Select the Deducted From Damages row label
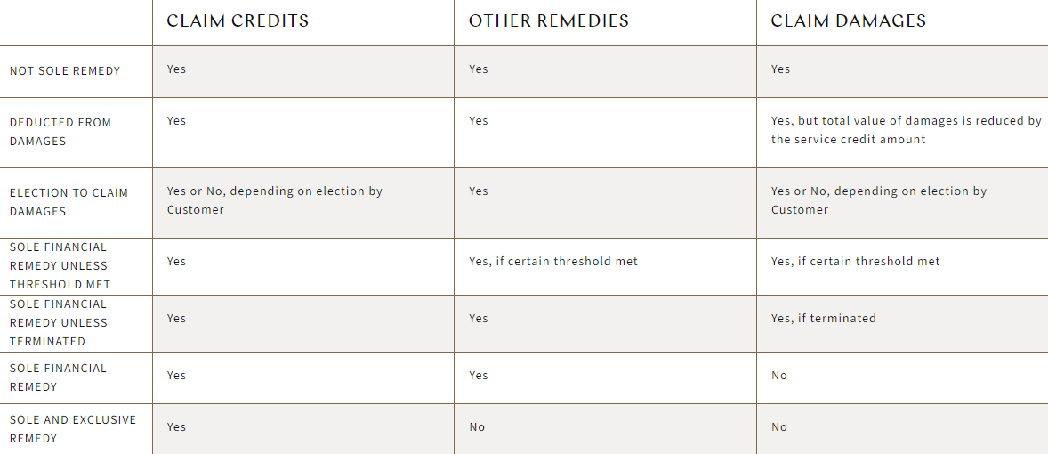Viewport: 1048px width, 454px height. click(60, 132)
